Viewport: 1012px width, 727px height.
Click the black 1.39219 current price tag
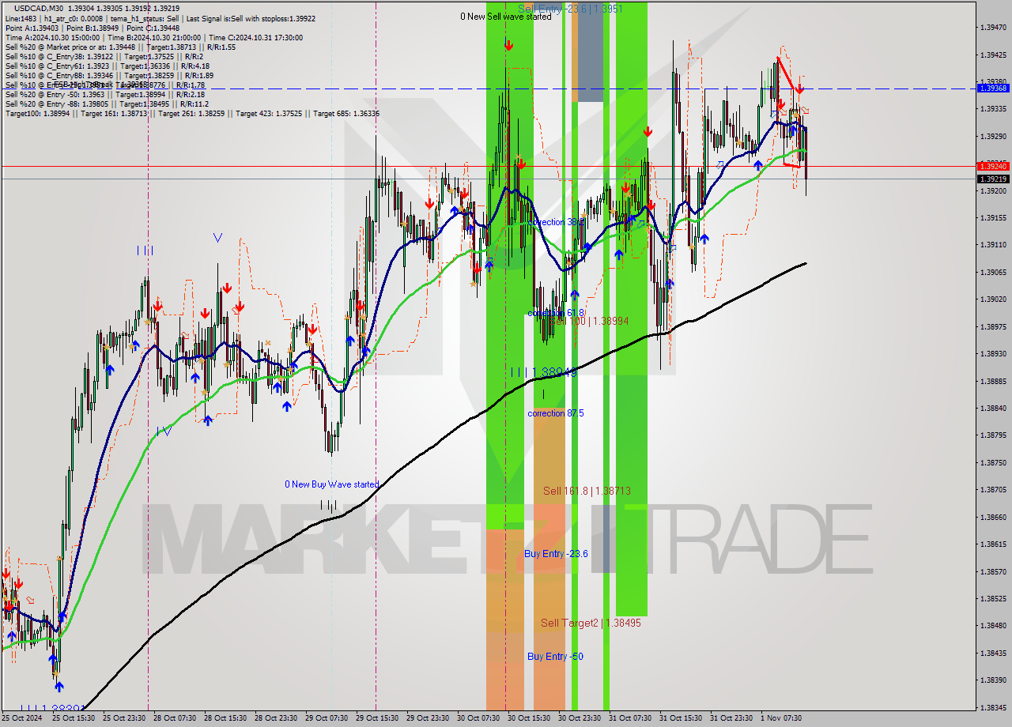click(x=993, y=179)
